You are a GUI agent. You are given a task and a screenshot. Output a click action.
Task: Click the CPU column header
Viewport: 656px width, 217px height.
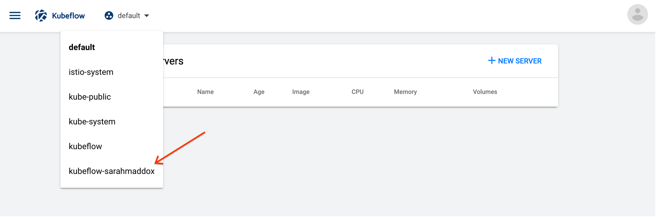coord(357,92)
